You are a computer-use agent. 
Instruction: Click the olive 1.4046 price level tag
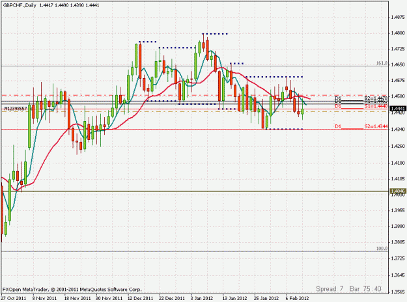click(398, 191)
